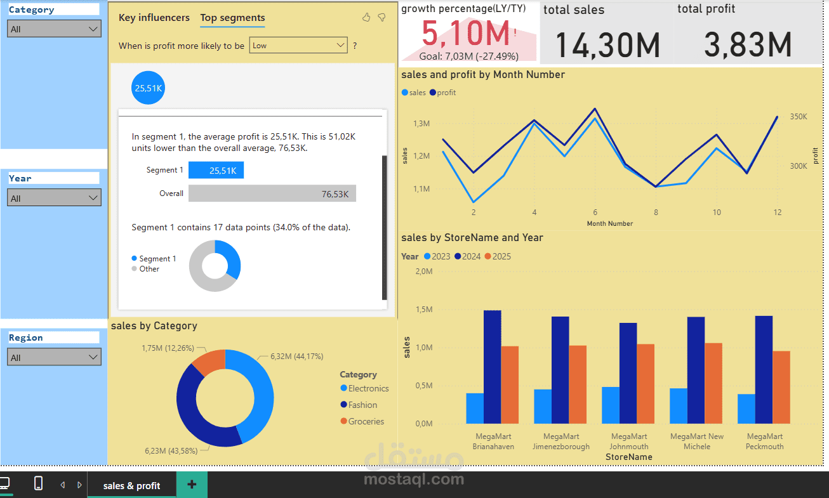The height and width of the screenshot is (498, 829).
Task: Click the Segment 1 legend in donut
Action: pos(154,259)
